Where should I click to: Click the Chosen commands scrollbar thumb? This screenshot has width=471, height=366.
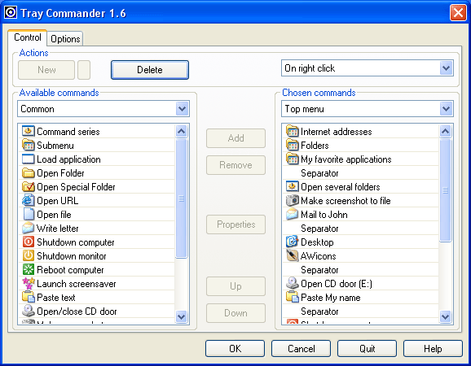coord(446,190)
